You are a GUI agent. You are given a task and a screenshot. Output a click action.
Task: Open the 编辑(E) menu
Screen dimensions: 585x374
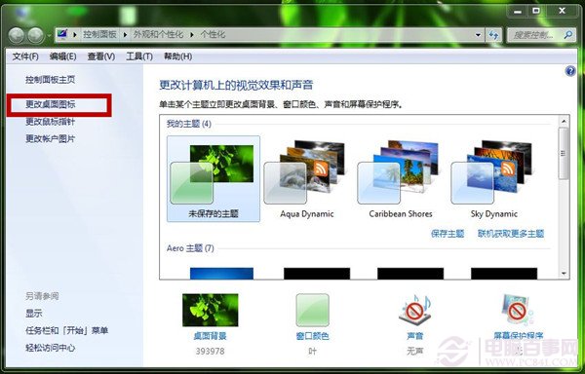coord(62,56)
